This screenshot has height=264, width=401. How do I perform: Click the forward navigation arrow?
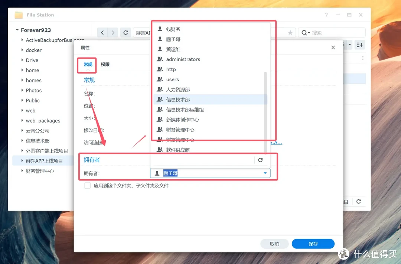(113, 32)
